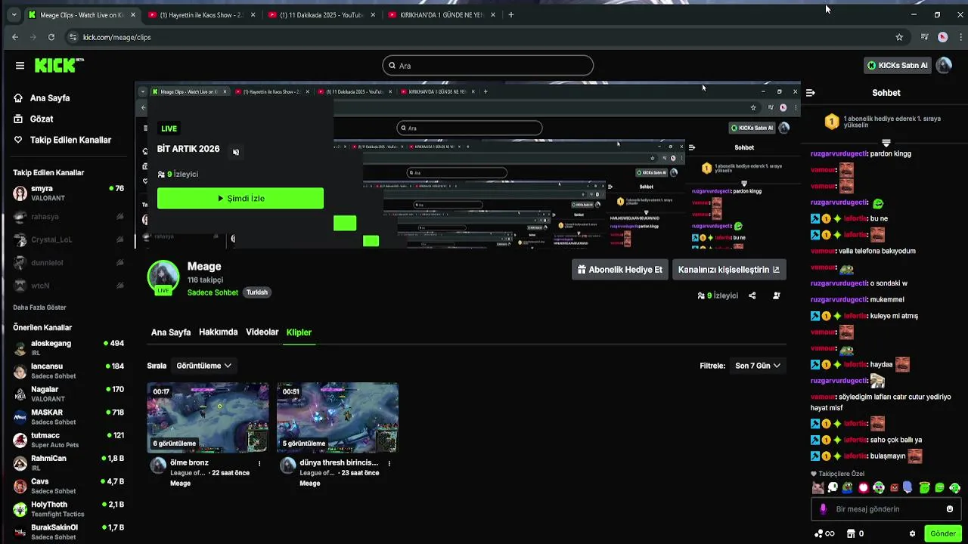Open aloskegang in recommended channels
The height and width of the screenshot is (544, 968).
coord(68,348)
